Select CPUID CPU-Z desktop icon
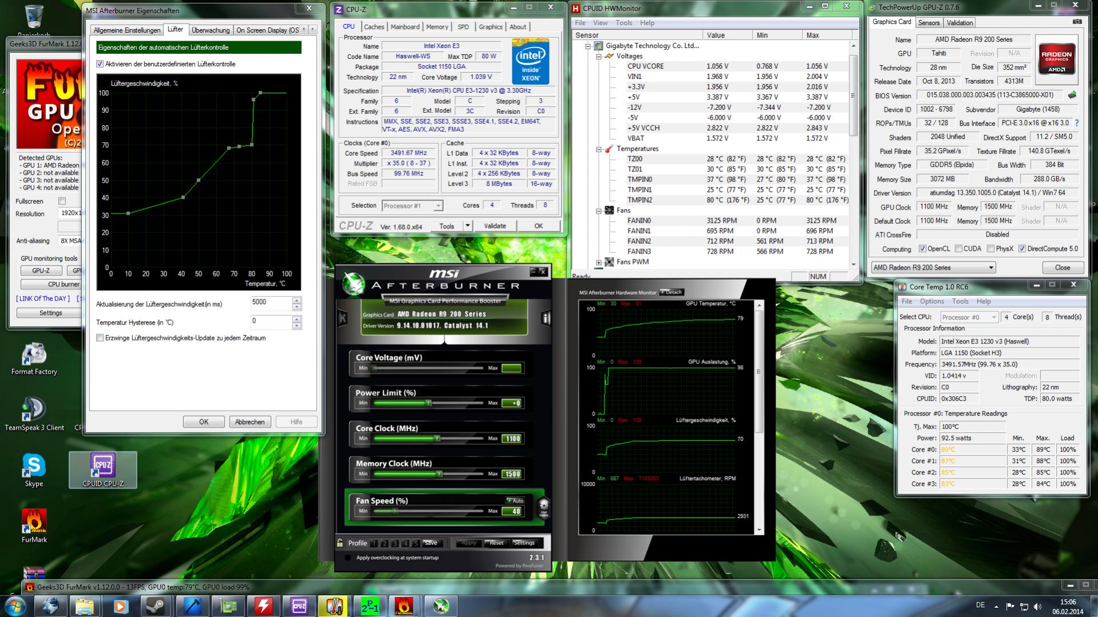Viewport: 1098px width, 617px height. pyautogui.click(x=103, y=470)
